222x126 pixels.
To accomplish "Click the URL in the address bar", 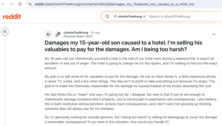I will tap(114, 4).
